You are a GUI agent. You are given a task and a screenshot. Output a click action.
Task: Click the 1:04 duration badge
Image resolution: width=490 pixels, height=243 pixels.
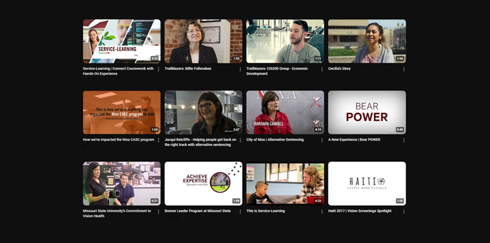(x=154, y=130)
